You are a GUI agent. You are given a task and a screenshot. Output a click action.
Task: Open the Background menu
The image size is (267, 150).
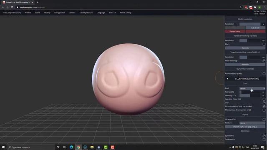[x=59, y=13]
